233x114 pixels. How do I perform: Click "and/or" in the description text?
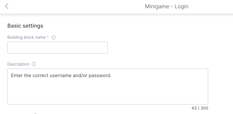pos(80,76)
